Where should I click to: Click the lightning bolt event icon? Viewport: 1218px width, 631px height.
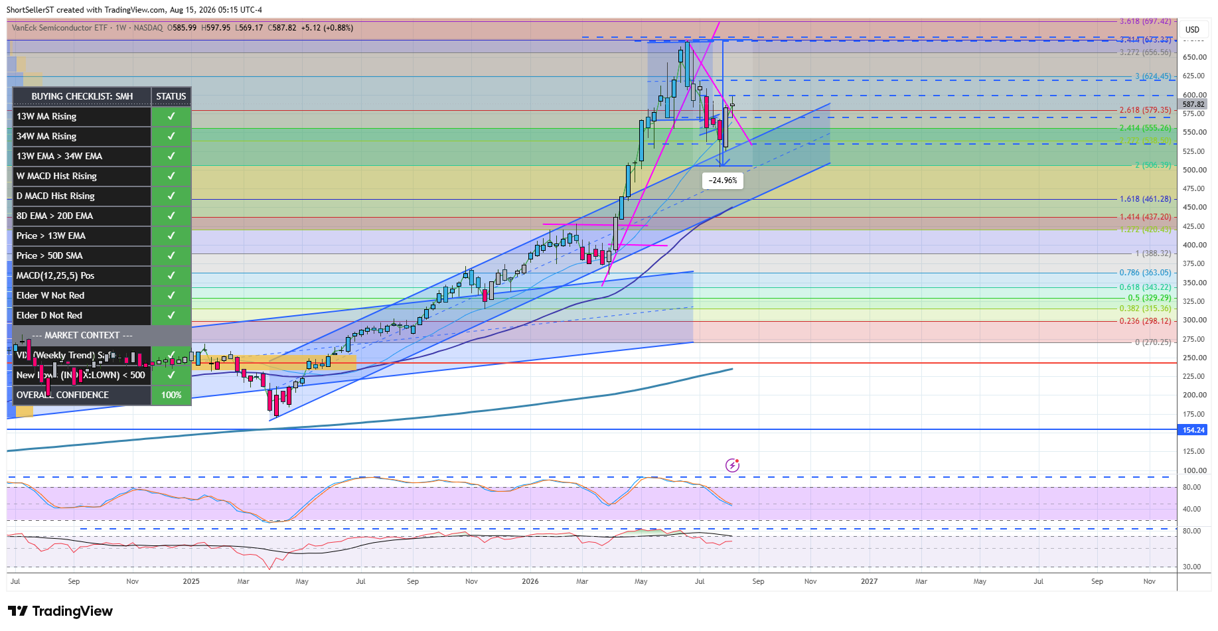[732, 465]
